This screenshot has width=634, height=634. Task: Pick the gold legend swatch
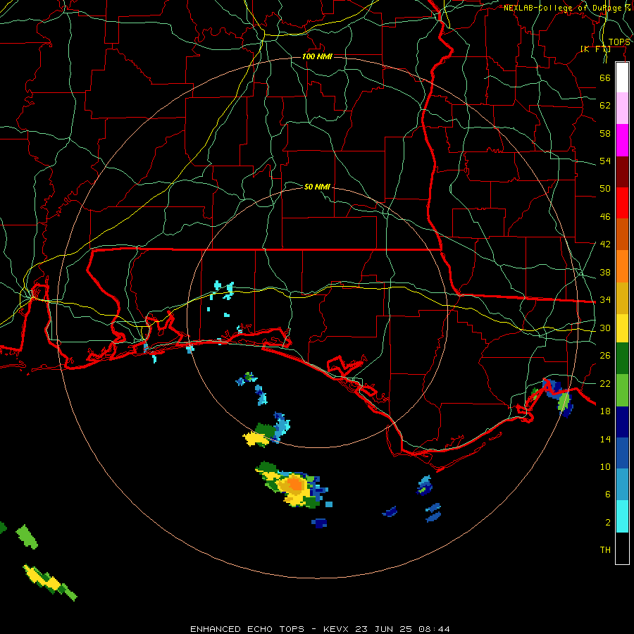pos(622,298)
